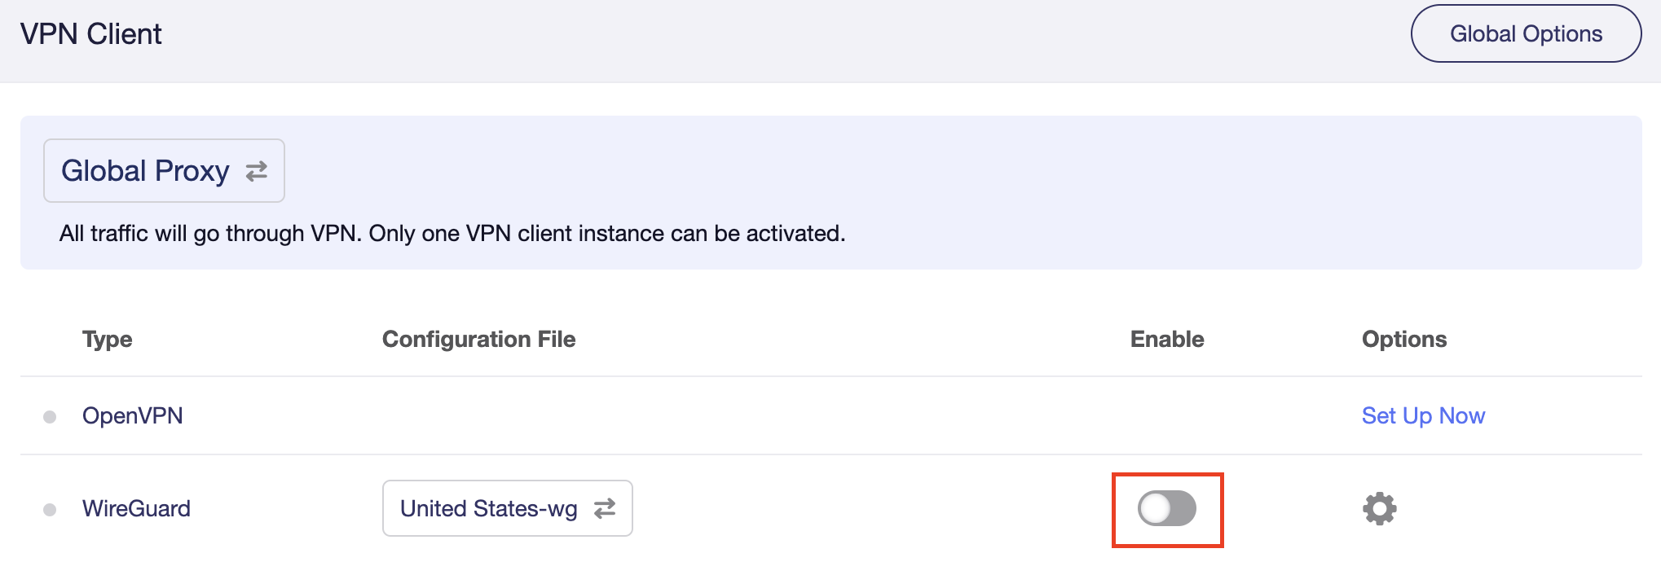Change the Global Proxy mode selector
The width and height of the screenshot is (1661, 575).
point(164,170)
